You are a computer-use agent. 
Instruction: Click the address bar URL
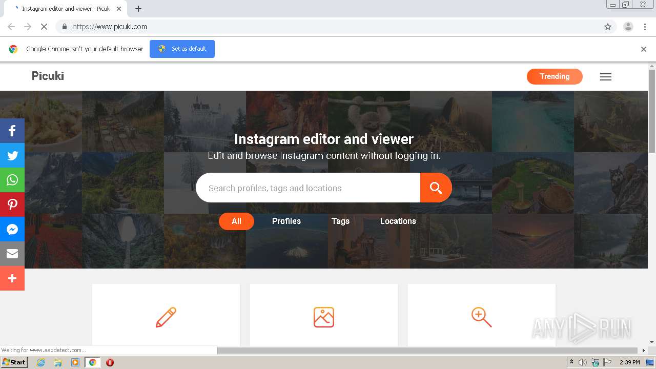pos(110,27)
